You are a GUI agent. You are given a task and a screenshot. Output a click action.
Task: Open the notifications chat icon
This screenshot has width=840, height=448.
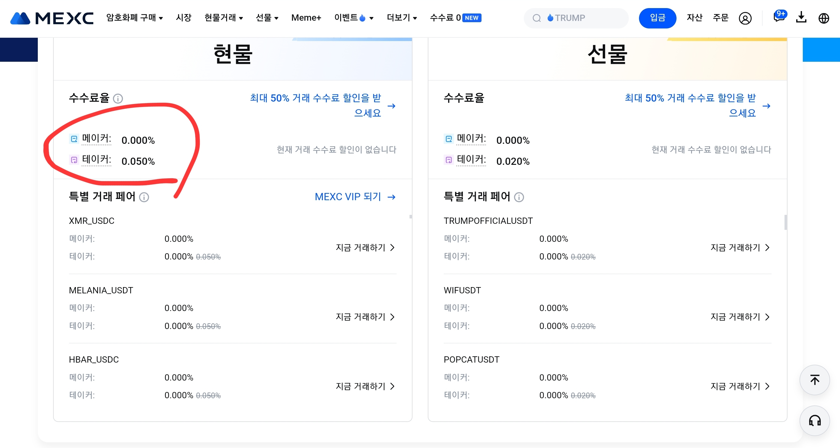tap(779, 17)
